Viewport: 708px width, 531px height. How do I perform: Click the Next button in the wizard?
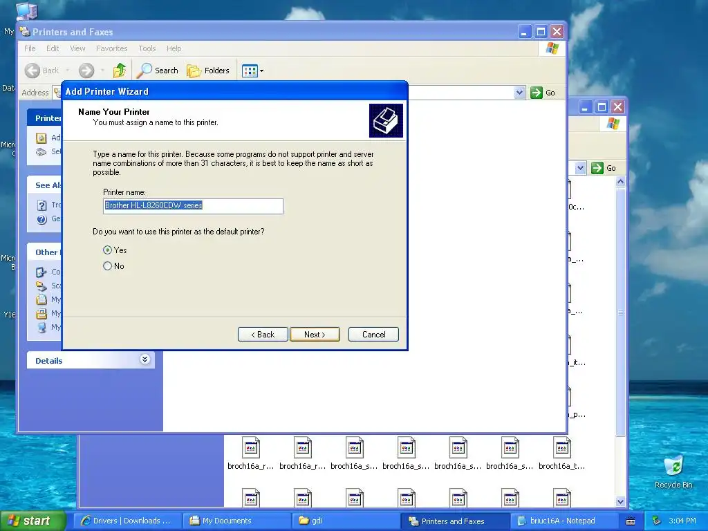click(315, 335)
